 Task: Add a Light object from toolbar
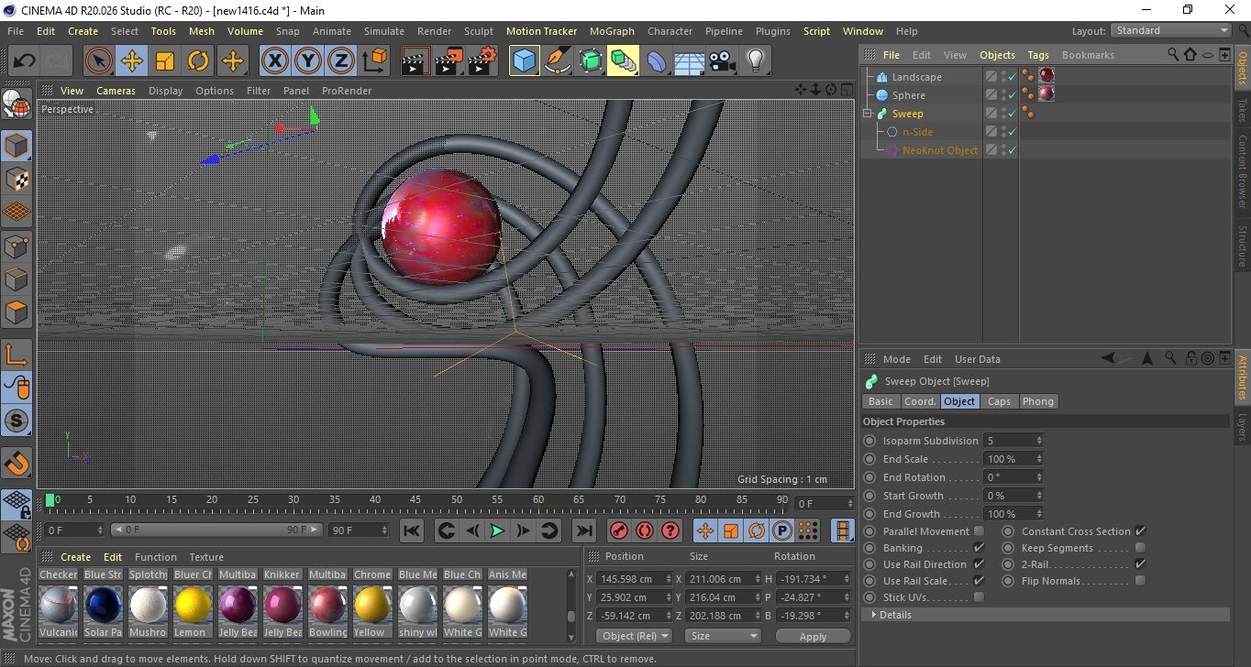755,61
